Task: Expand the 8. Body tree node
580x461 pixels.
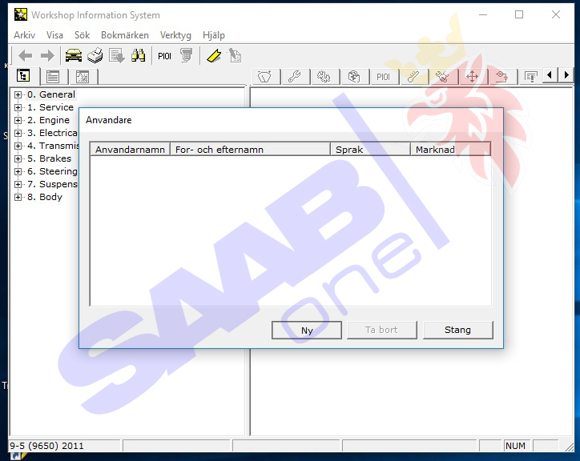Action: click(18, 197)
